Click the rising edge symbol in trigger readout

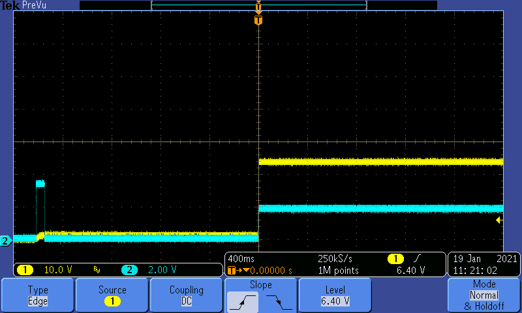tap(417, 258)
